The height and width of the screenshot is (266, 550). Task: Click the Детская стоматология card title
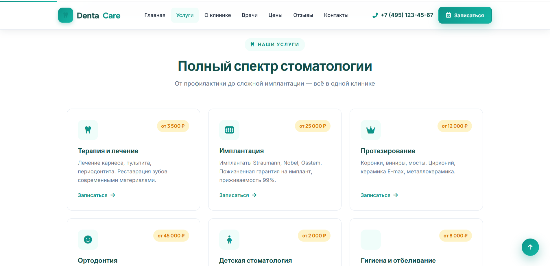coord(255,261)
